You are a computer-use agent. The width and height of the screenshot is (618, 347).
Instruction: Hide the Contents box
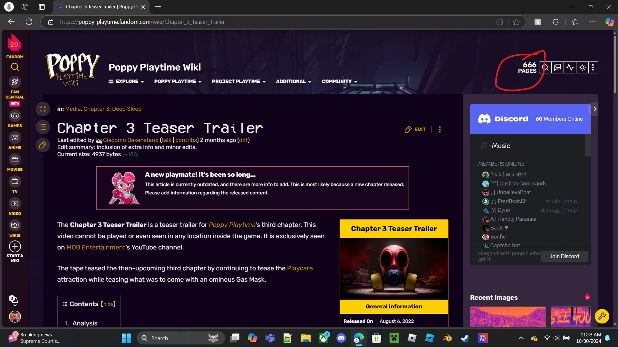108,304
